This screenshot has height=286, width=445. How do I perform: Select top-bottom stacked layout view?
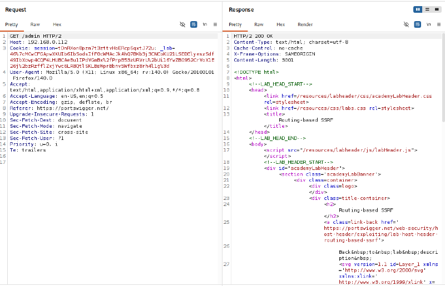(x=427, y=9)
